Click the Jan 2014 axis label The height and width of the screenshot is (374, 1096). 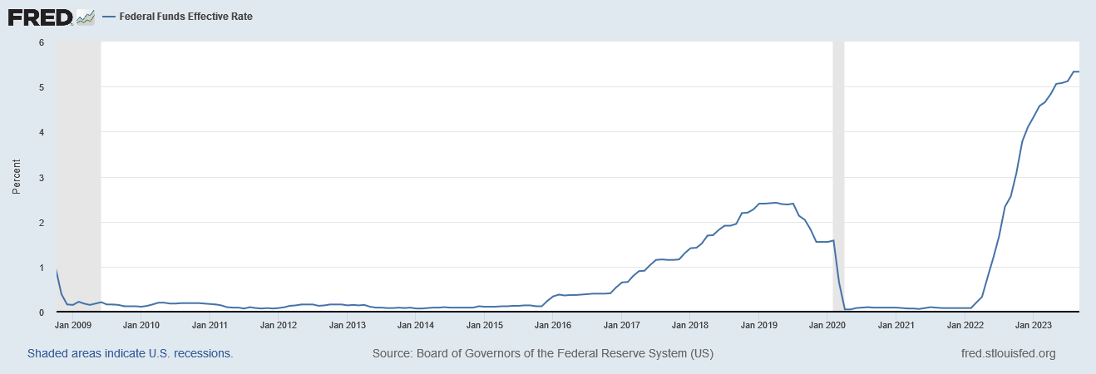point(415,325)
